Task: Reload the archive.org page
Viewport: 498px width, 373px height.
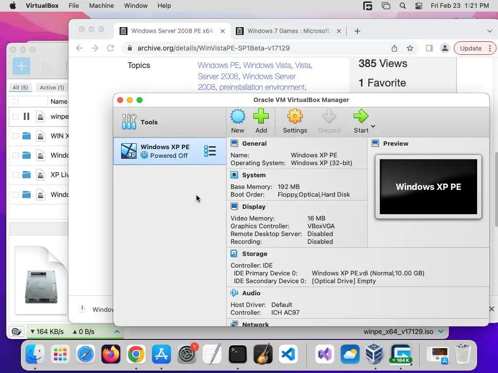Action: [110, 48]
